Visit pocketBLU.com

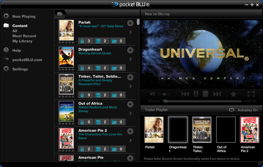[x=27, y=60]
